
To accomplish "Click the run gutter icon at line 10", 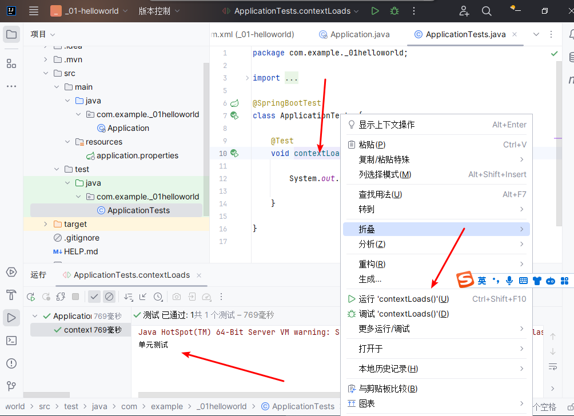I will pos(234,153).
